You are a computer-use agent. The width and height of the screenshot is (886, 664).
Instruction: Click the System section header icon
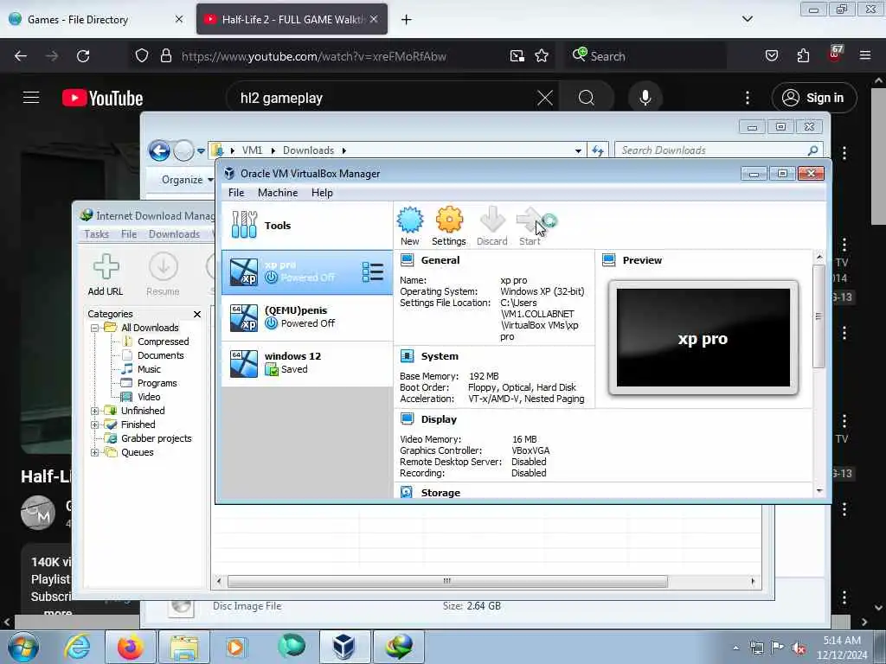pos(407,355)
